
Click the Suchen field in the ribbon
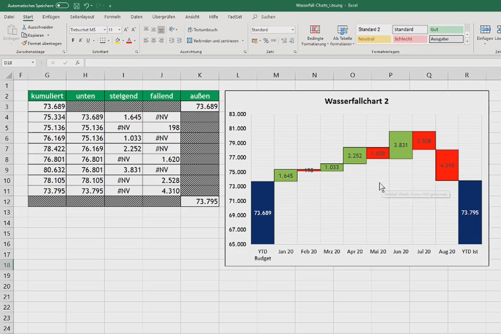(x=268, y=17)
